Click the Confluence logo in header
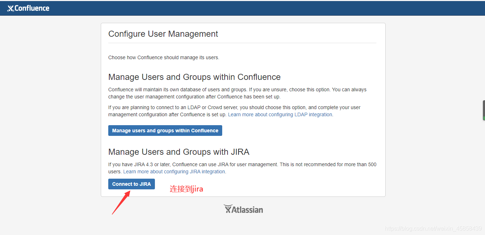The image size is (485, 235). point(28,8)
